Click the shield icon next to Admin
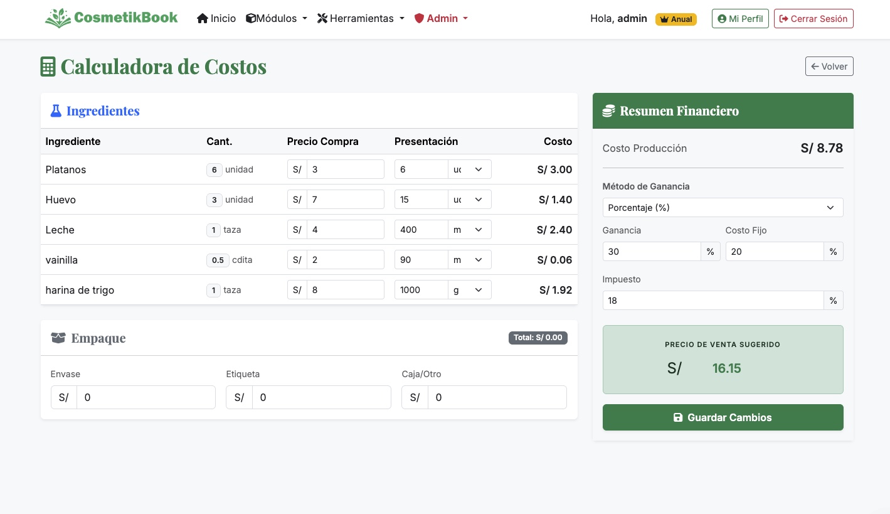Viewport: 890px width, 514px height. pyautogui.click(x=419, y=19)
